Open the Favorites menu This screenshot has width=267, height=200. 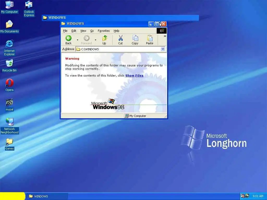(x=104, y=31)
